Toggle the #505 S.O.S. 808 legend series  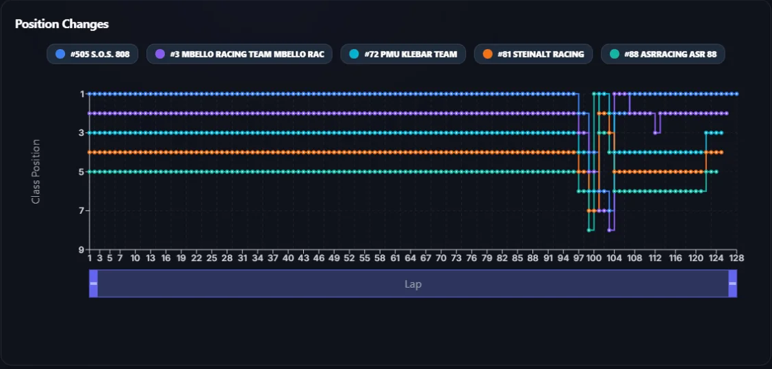pos(92,54)
